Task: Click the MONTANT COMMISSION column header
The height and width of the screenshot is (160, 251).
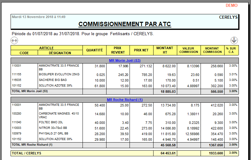Action: tap(212, 50)
